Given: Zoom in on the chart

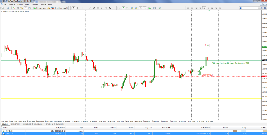Looking at the screenshot, I should tap(132, 8).
